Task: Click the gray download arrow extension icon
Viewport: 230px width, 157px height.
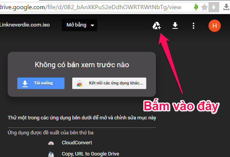Action: [214, 7]
